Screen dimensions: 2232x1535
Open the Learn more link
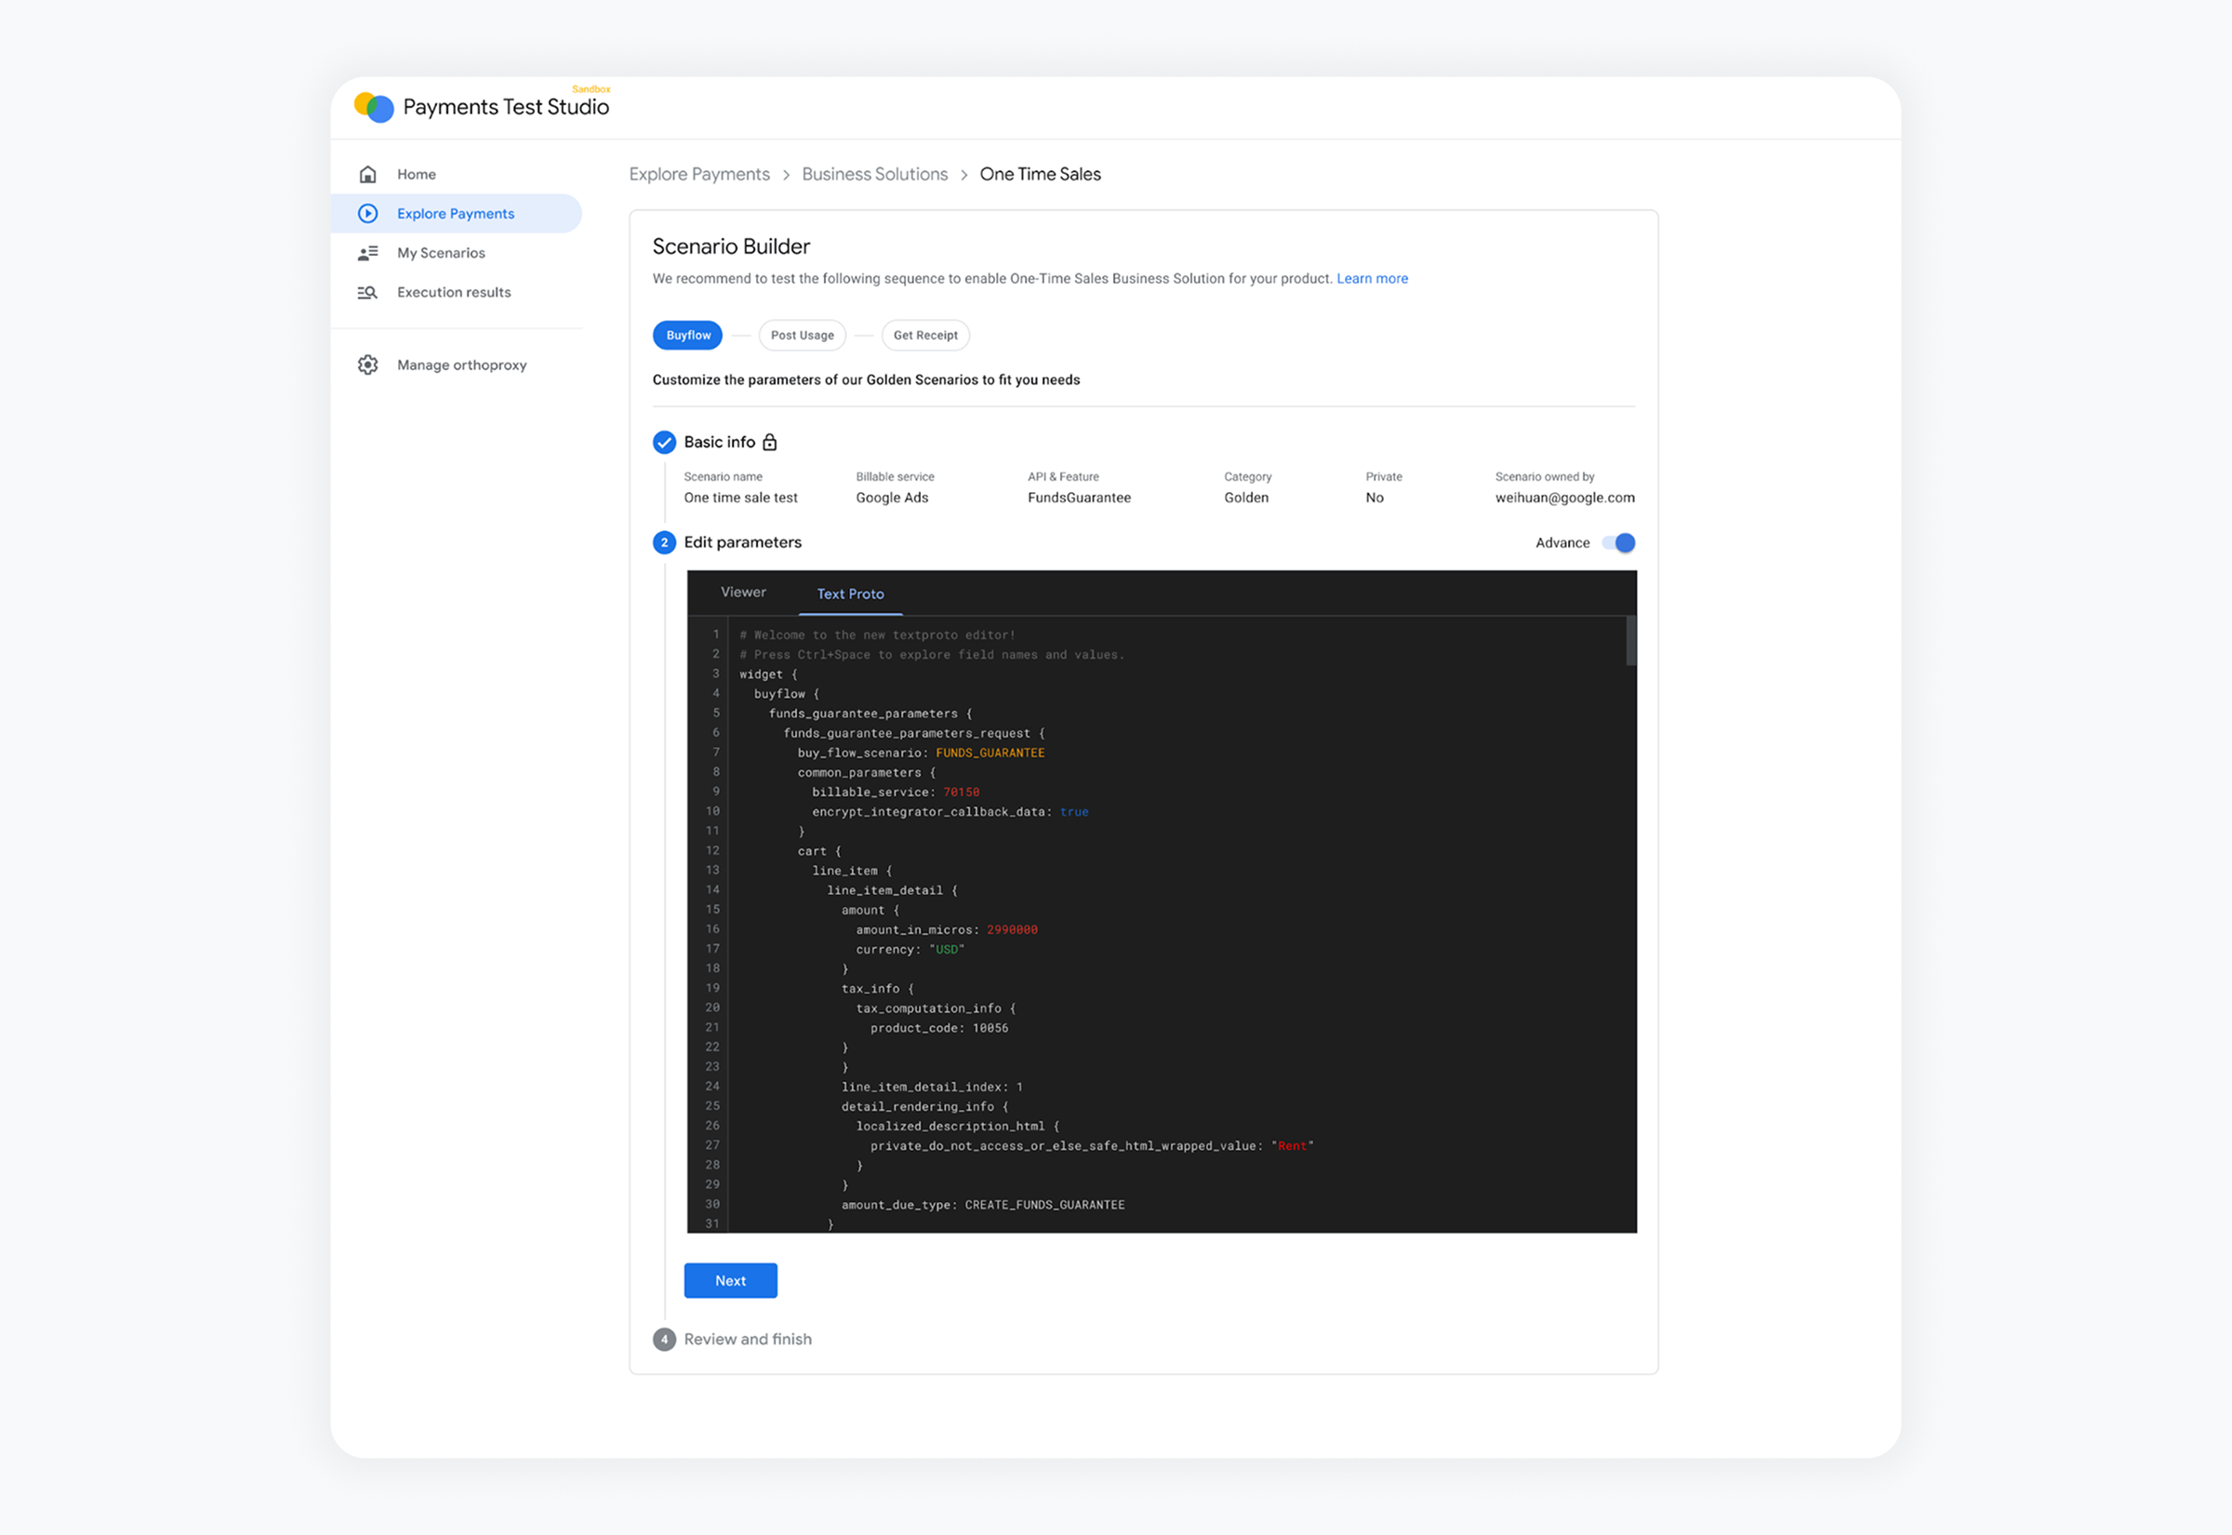(x=1371, y=279)
